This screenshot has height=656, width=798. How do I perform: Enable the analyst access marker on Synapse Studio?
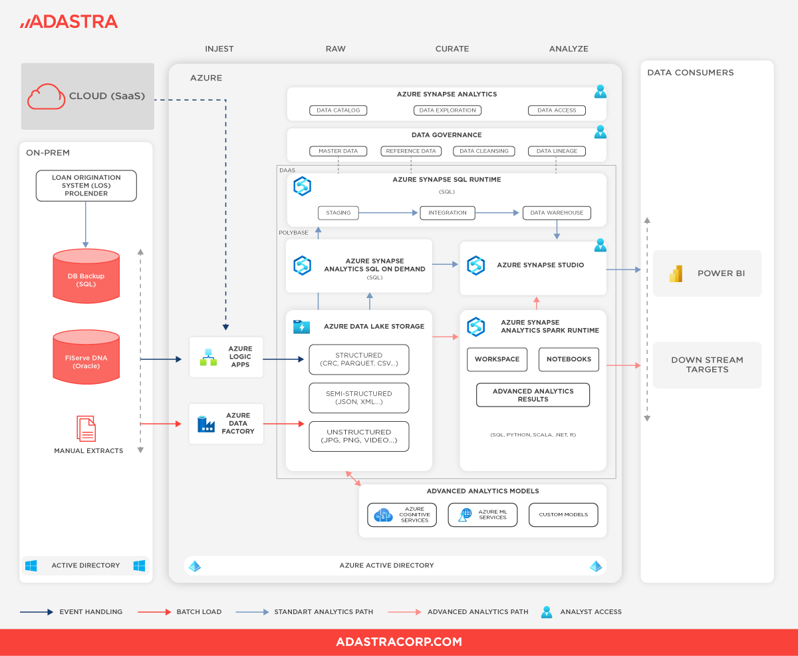click(600, 245)
